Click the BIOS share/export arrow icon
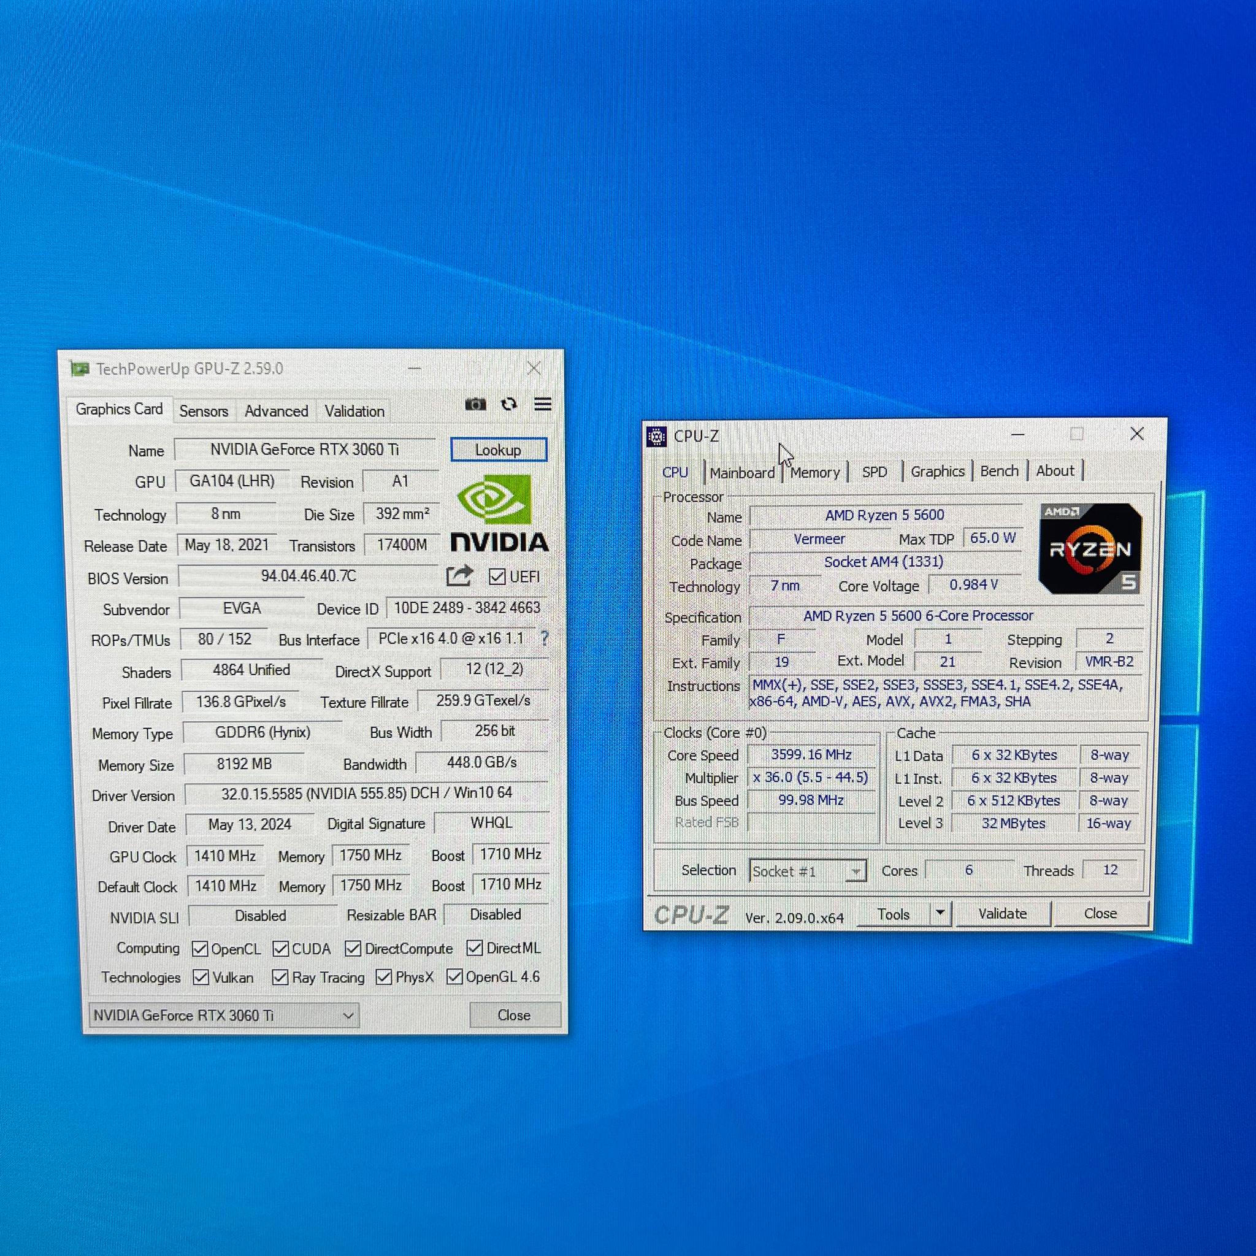Screen dimensions: 1256x1256 coord(459,576)
